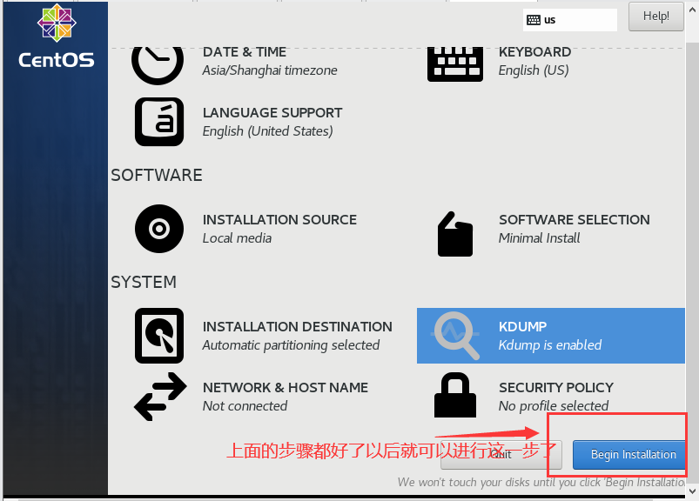Select the NETWORK & HOST NAME heading

[x=286, y=387]
